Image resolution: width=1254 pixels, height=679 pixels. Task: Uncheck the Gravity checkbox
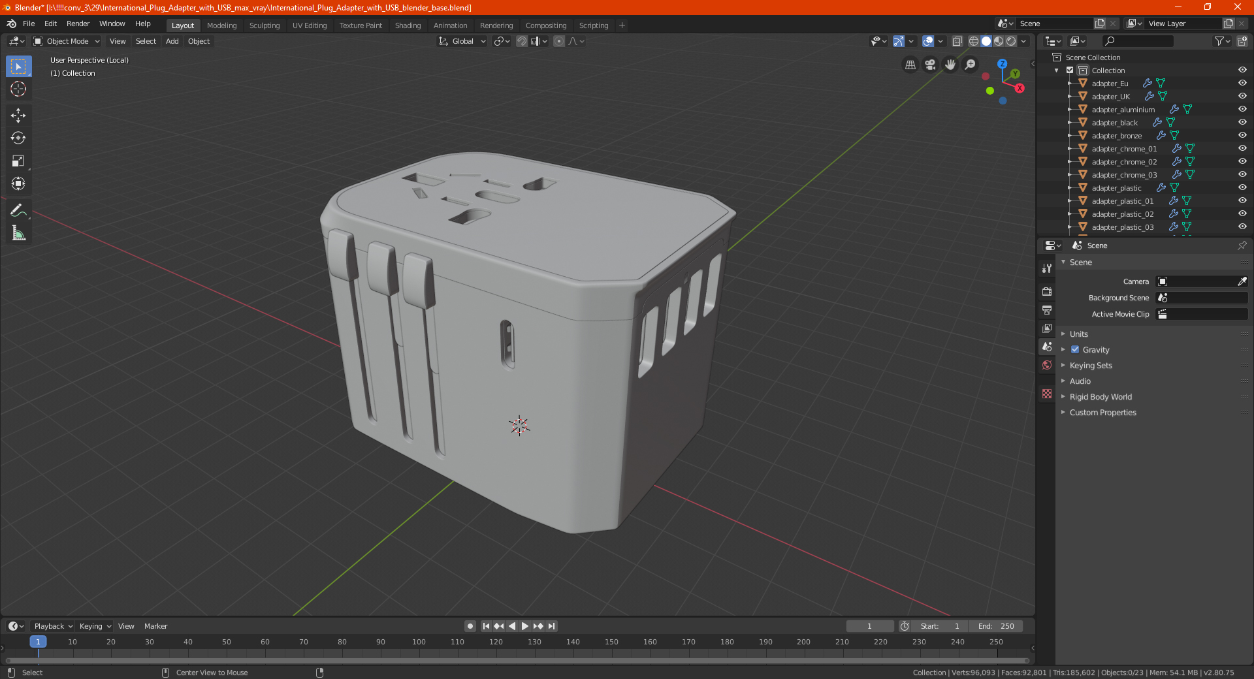click(x=1075, y=350)
